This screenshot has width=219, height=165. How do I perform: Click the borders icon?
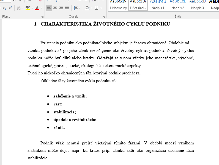pyautogui.click(x=96, y=8)
